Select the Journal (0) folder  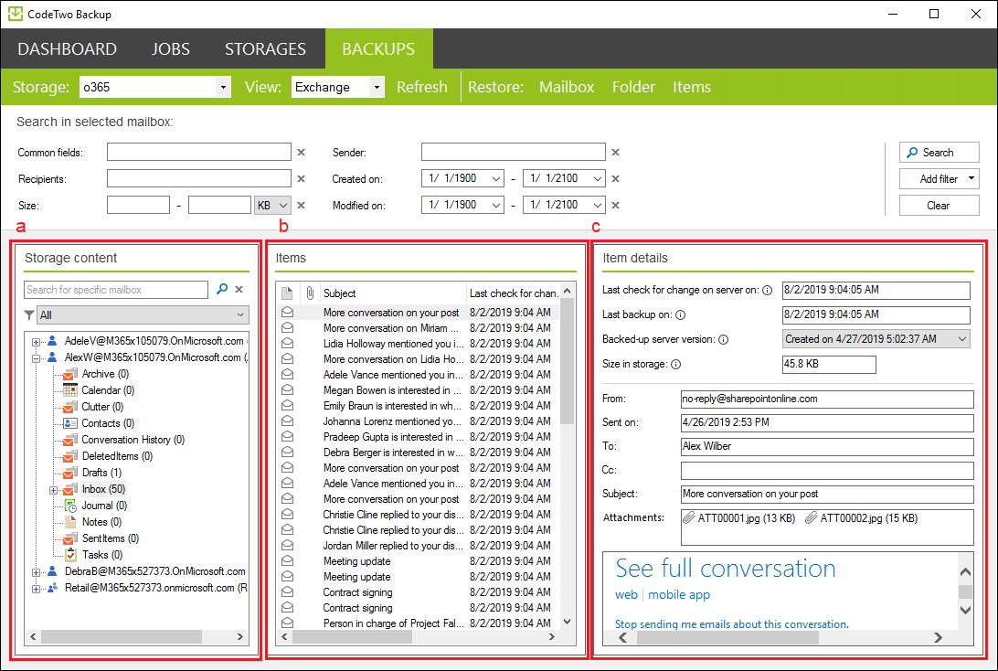[104, 506]
